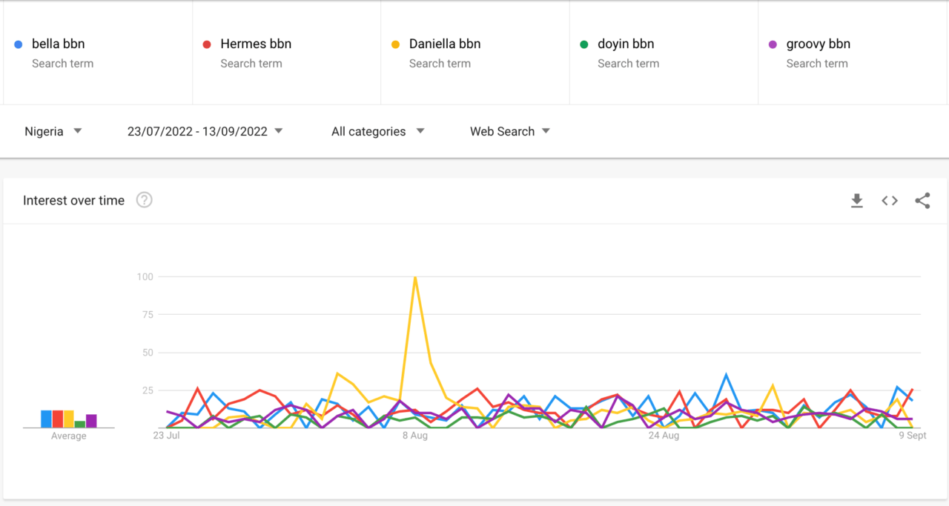Screen dimensions: 949x506
Task: Select the Daniella bbn search term
Action: (x=445, y=44)
